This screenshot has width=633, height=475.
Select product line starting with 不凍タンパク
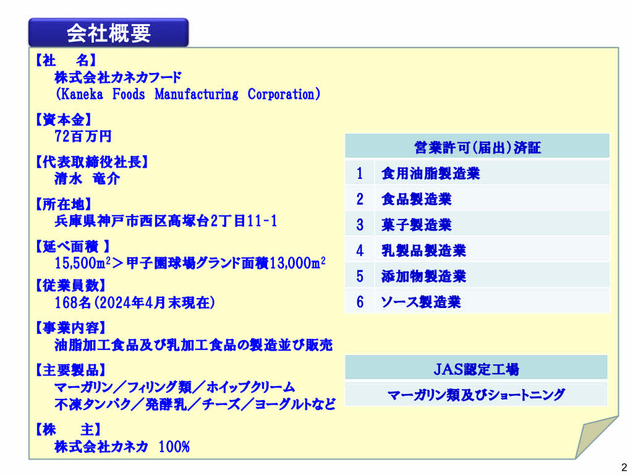tap(195, 404)
